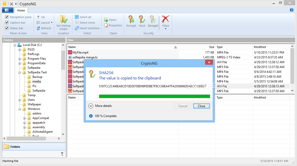Expand the FILES folder node

[20, 50]
